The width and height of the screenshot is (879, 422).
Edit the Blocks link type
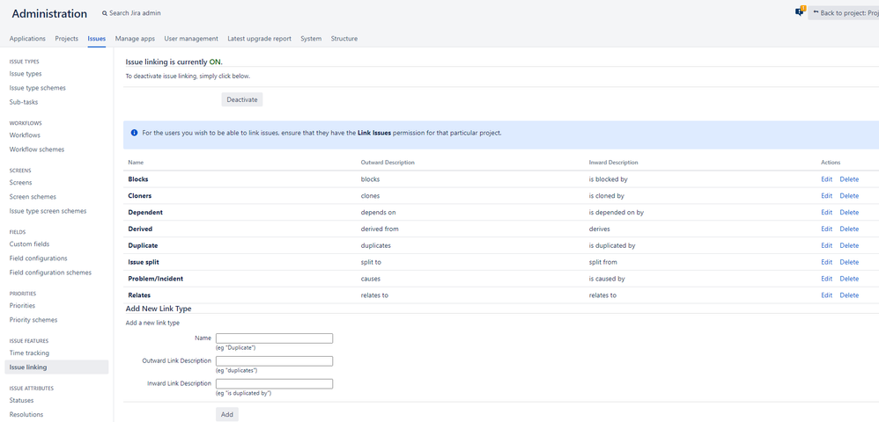point(826,179)
